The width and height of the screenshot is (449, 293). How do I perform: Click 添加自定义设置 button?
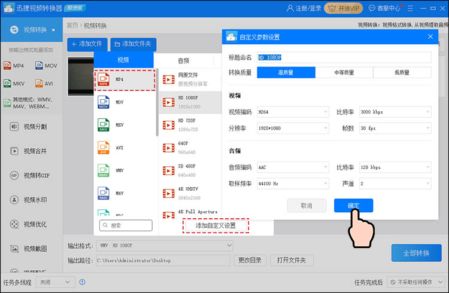click(216, 225)
